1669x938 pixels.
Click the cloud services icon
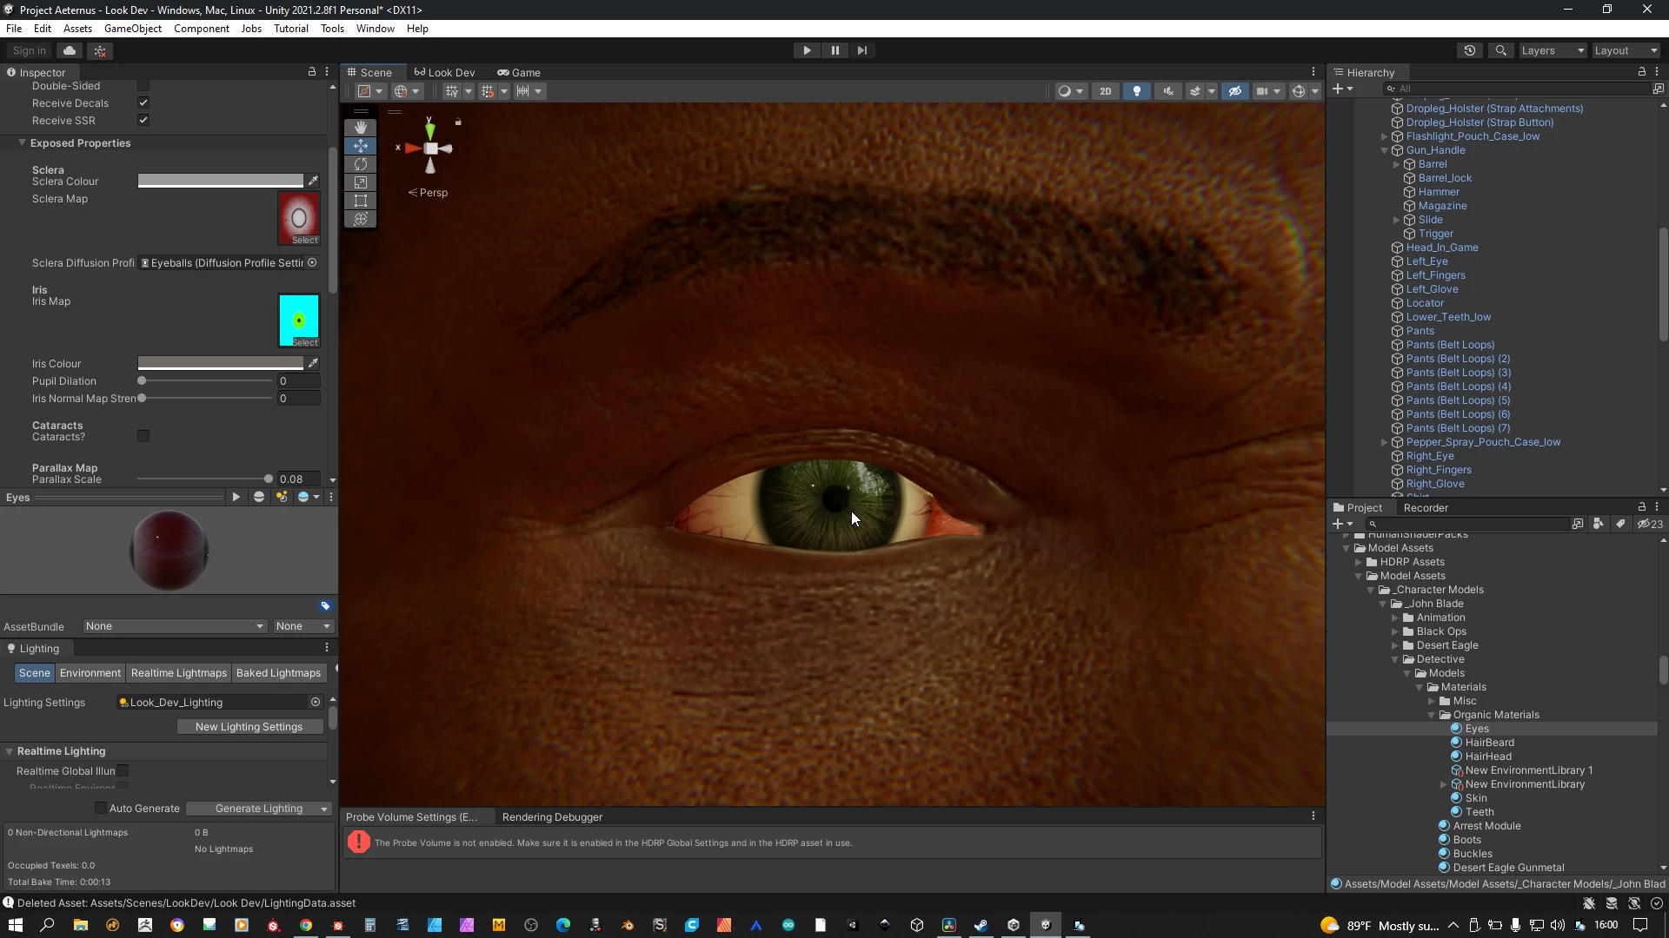(70, 50)
